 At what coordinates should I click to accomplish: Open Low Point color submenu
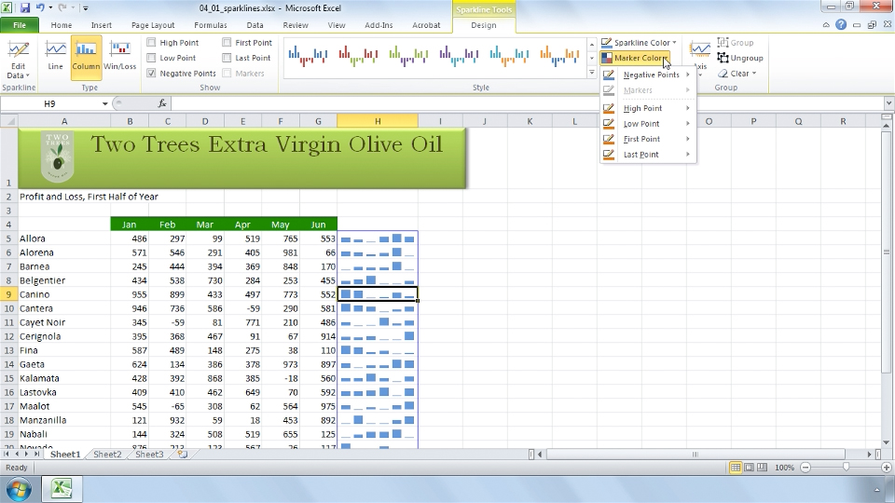(648, 123)
